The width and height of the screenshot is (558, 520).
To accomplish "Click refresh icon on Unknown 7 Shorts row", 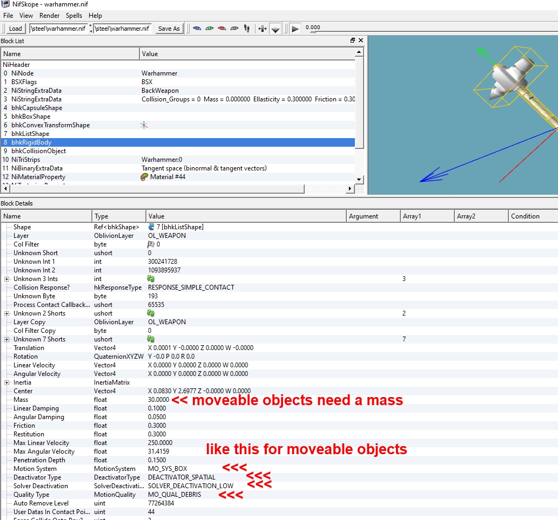I will click(151, 339).
